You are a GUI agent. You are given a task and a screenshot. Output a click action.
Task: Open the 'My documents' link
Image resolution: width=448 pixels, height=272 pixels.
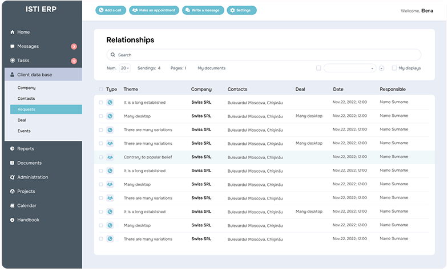[x=211, y=68]
